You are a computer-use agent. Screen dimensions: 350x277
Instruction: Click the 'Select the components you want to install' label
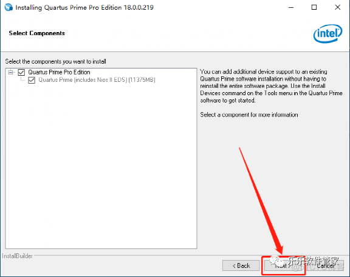click(55, 61)
